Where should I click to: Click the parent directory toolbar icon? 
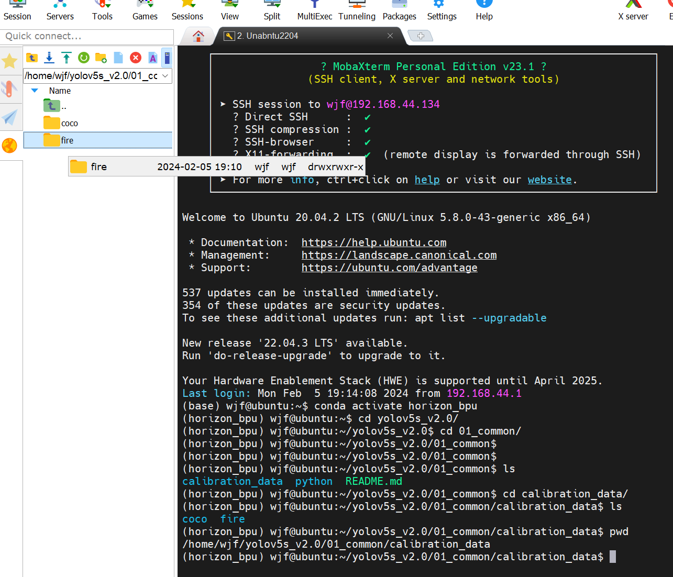click(32, 58)
